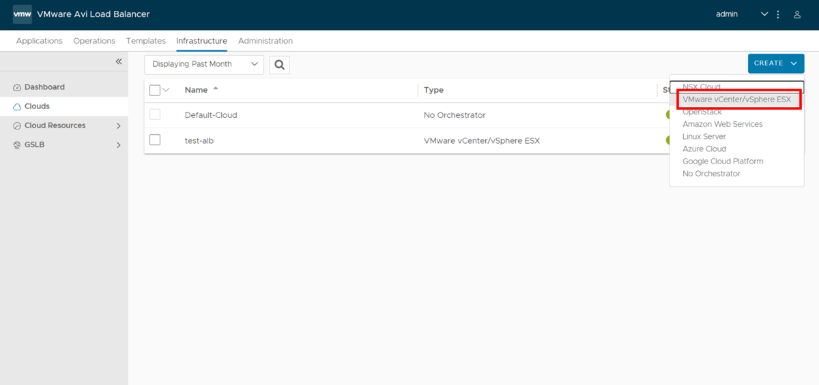Switch to the Administration tab

[x=265, y=41]
